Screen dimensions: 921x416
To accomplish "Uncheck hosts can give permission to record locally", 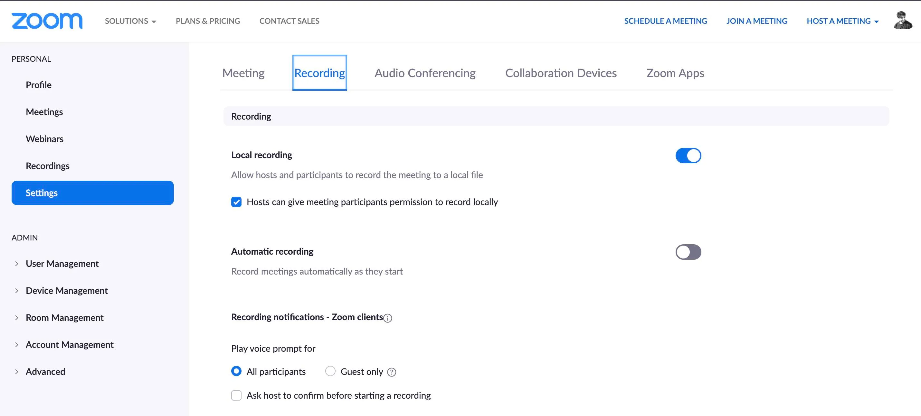I will (236, 202).
